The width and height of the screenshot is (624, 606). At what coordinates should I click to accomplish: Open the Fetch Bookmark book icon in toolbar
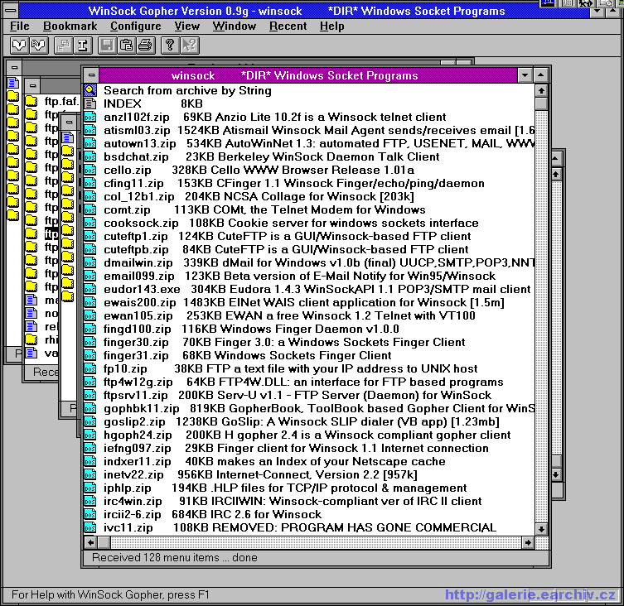(19, 46)
